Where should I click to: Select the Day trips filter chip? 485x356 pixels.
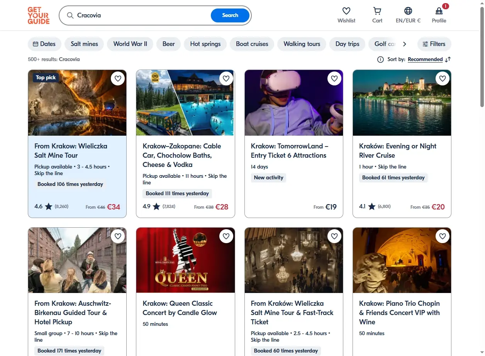pos(348,44)
